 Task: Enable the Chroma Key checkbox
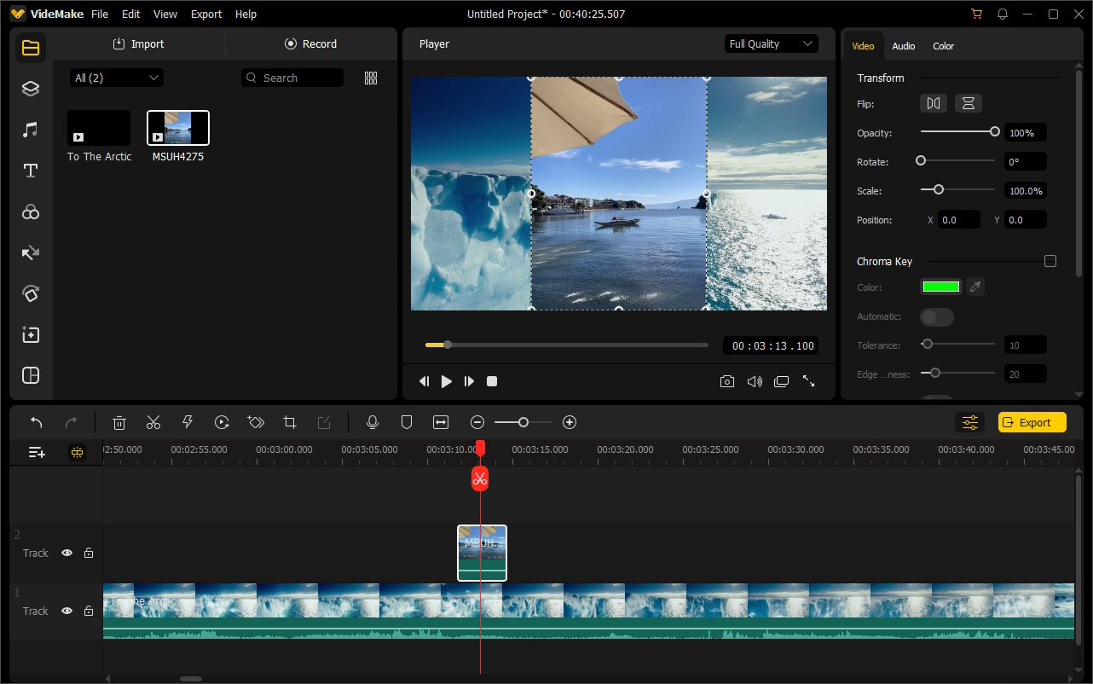pos(1050,261)
